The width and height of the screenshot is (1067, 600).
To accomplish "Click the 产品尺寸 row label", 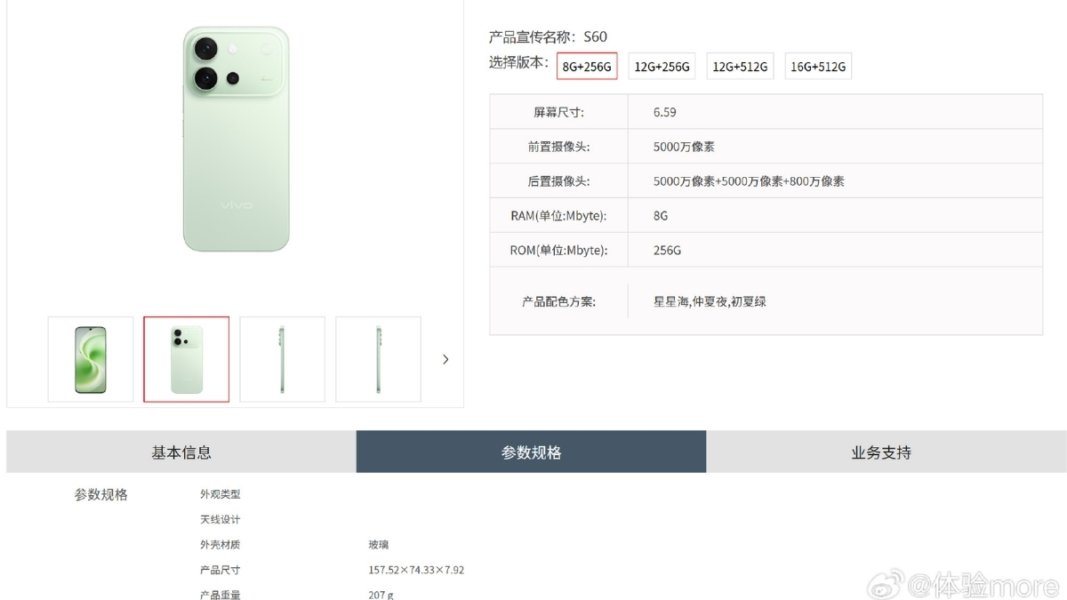I will (x=221, y=570).
